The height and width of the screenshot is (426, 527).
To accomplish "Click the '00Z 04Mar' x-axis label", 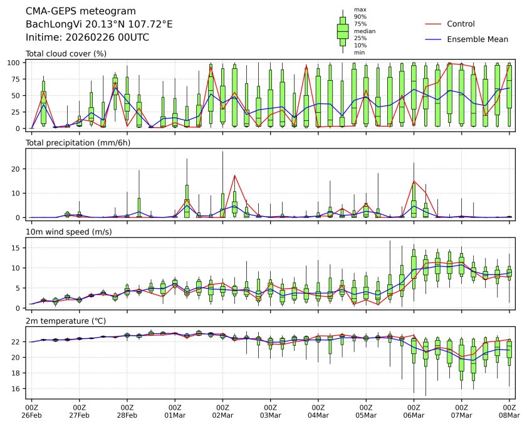I will coord(318,412).
